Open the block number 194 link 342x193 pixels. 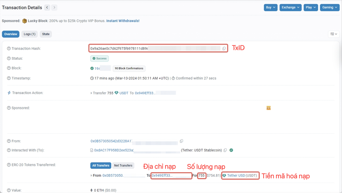97,69
